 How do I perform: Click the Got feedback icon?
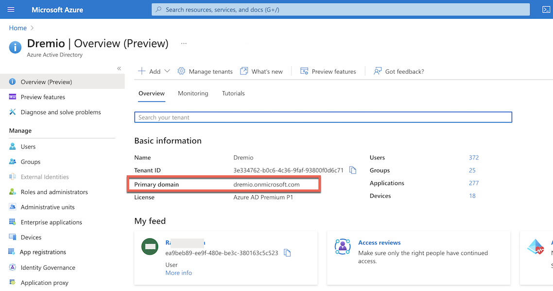(x=378, y=71)
